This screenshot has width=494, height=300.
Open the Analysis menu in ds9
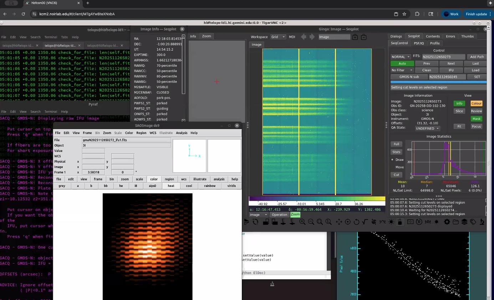182,133
